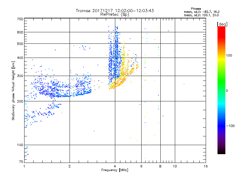
Task: Click the y-axis '75' tick label
Action: 21,162
